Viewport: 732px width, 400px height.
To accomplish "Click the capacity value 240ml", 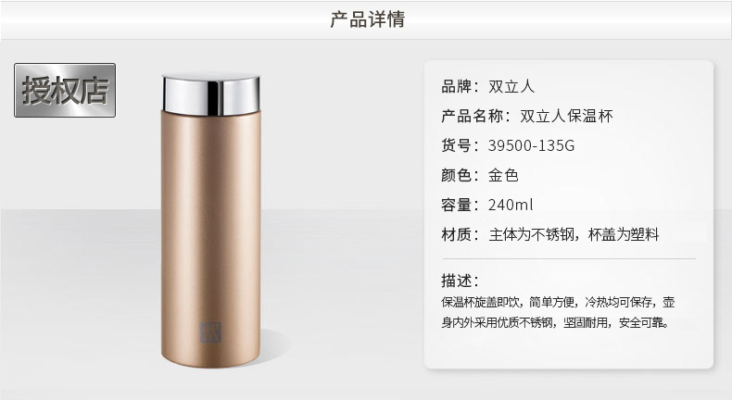I will pos(511,205).
